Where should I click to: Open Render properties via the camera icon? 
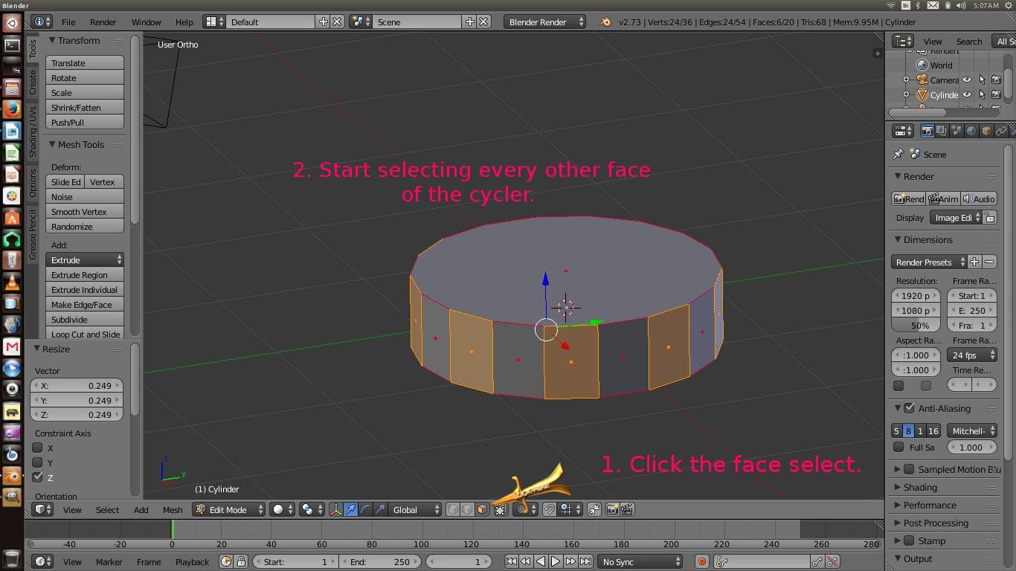pyautogui.click(x=927, y=132)
